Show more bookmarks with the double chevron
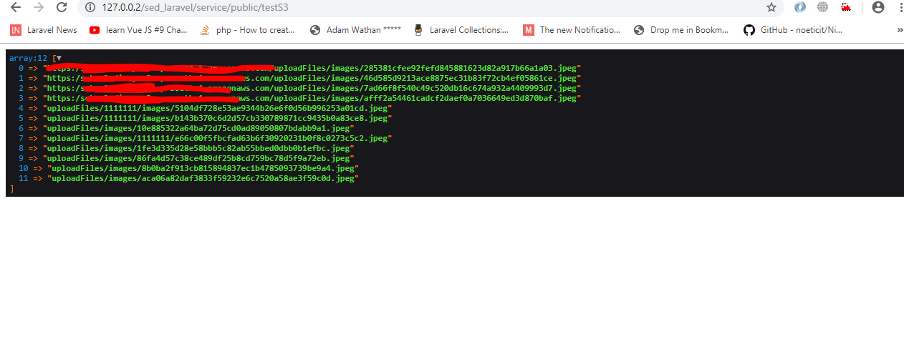The image size is (904, 342). click(x=900, y=30)
